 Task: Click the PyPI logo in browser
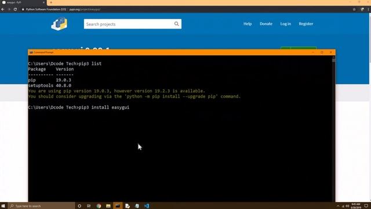click(59, 24)
